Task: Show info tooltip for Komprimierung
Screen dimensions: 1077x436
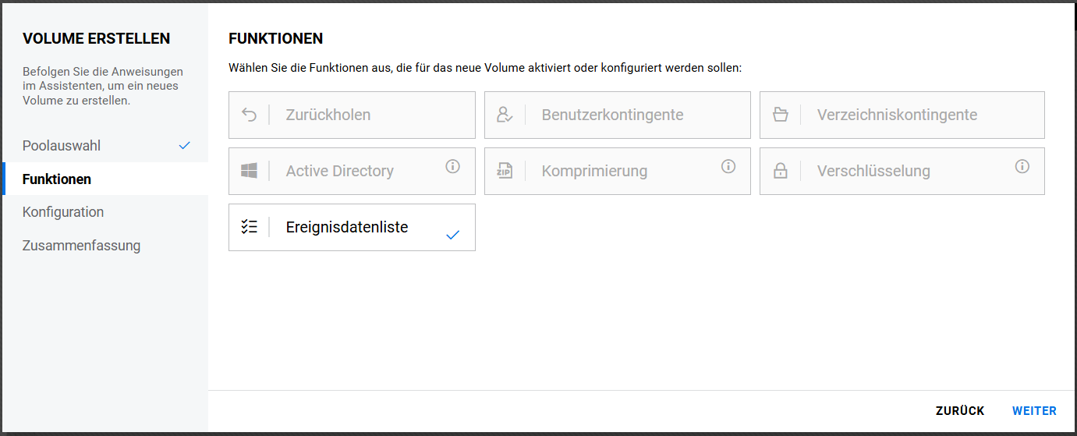Action: 728,166
